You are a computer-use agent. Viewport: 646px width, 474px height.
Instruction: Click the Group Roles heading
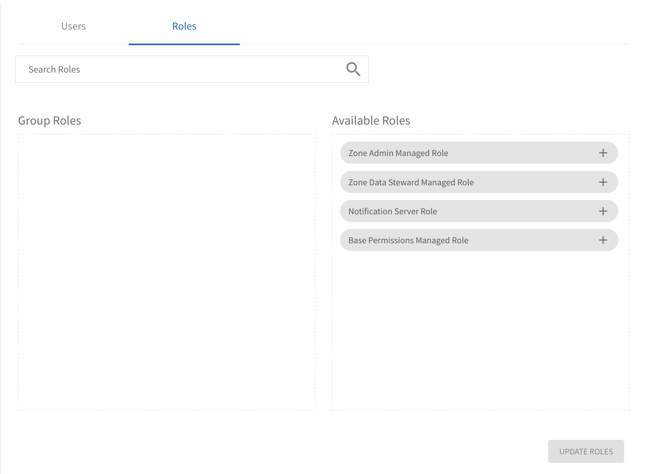(x=50, y=121)
